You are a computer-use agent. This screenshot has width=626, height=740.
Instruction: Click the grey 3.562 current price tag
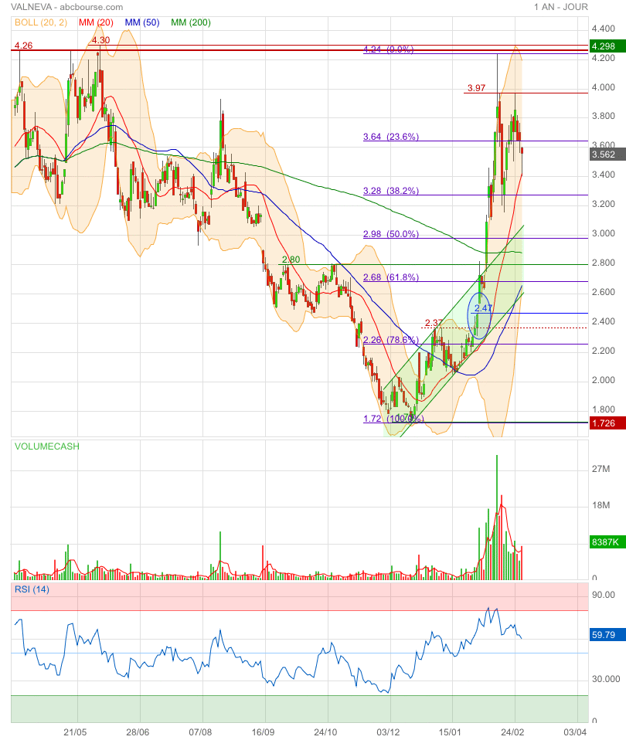coord(607,154)
